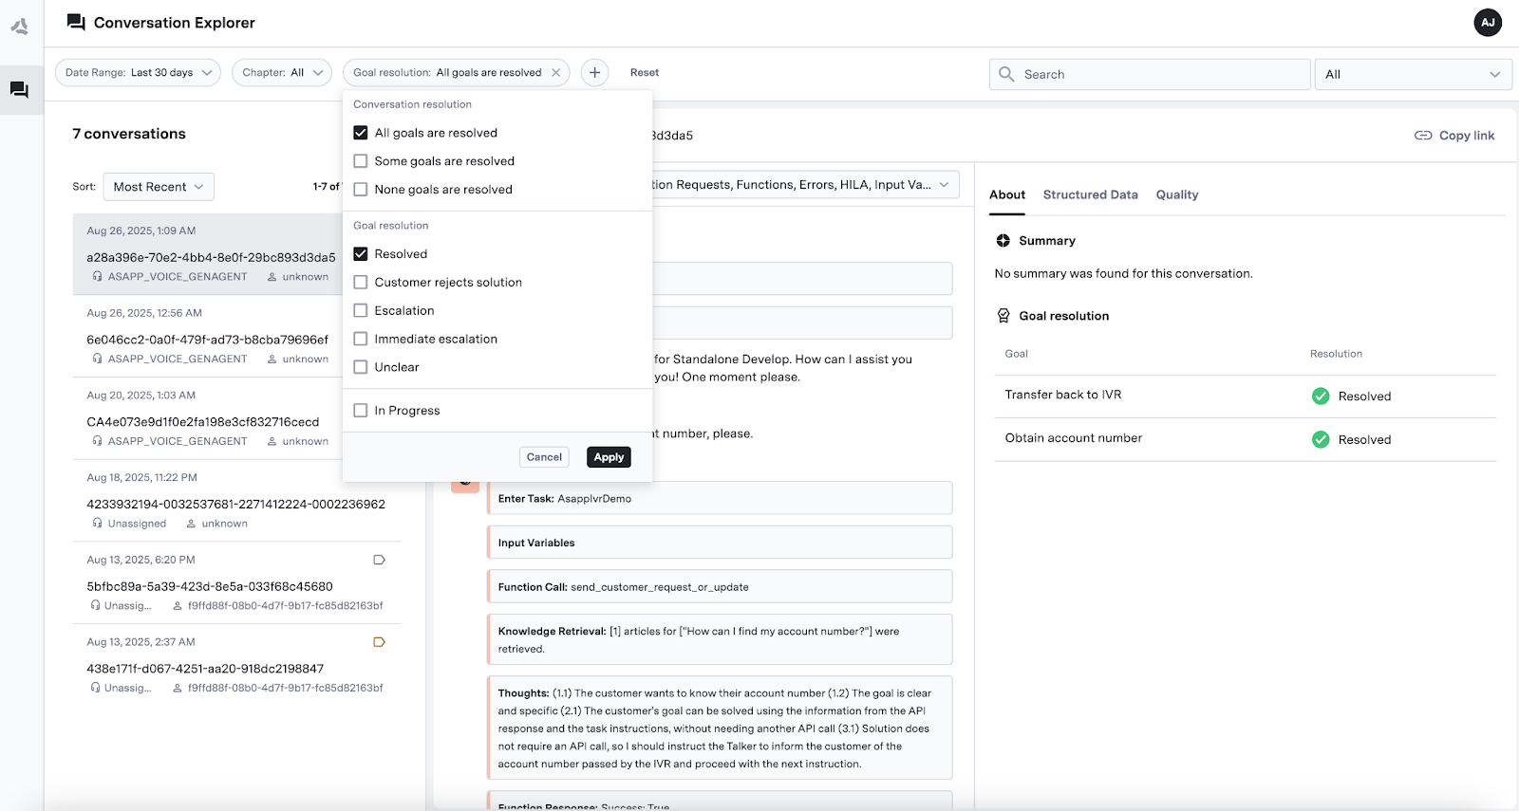Click the Copy link chain icon
Screen dimensions: 1519x811
coord(1423,136)
